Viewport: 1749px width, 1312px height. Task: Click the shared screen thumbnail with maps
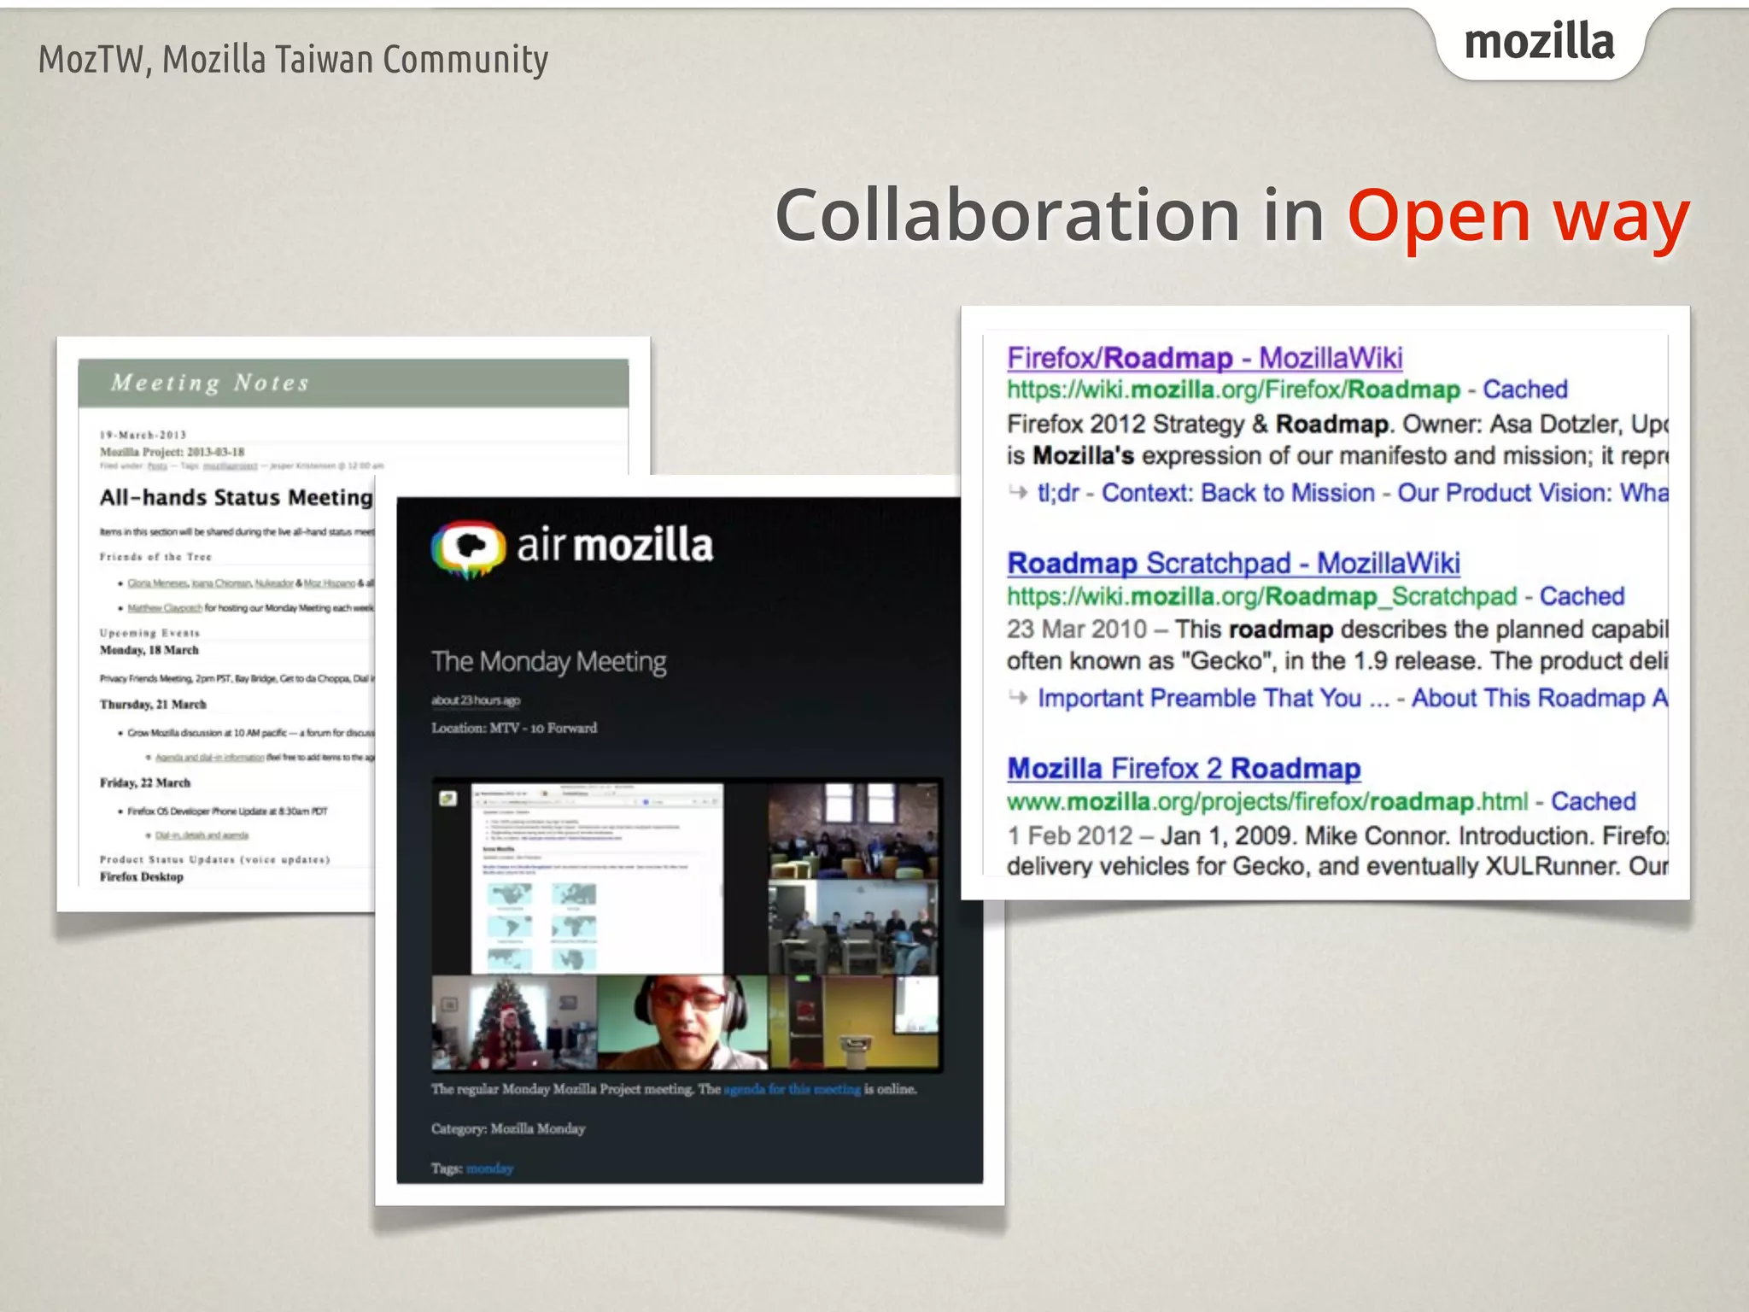pos(598,878)
